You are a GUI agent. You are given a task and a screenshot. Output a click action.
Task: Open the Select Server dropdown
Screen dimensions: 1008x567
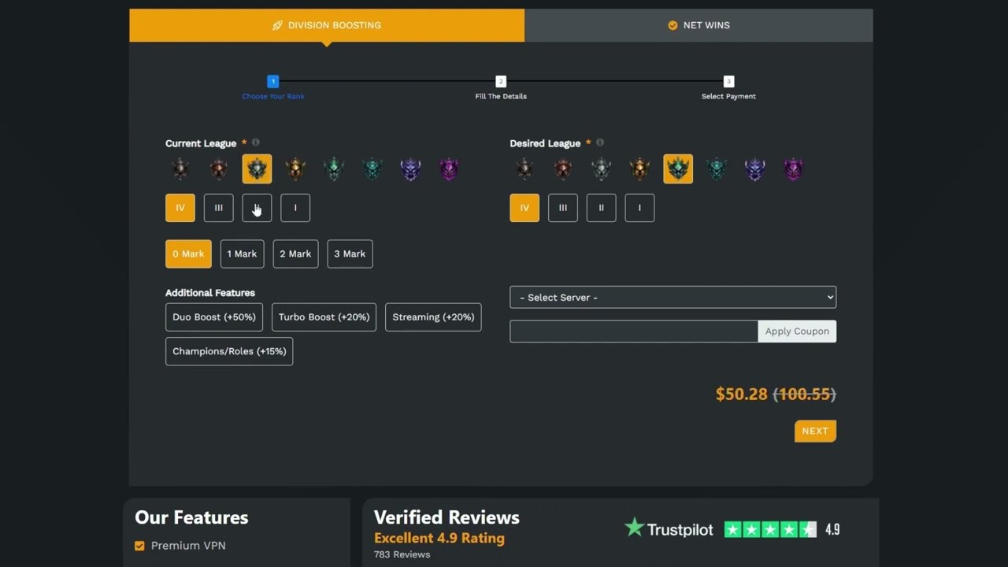point(673,298)
